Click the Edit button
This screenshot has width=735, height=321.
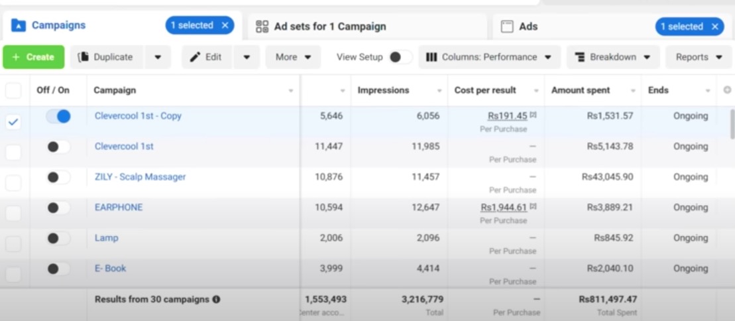207,57
